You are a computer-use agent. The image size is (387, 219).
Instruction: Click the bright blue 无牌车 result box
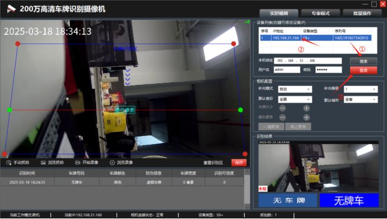(x=349, y=200)
